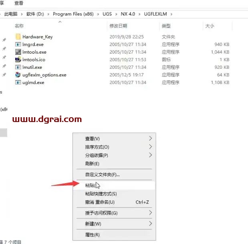Expand the 授予访问权限(G) submenu
The height and width of the screenshot is (244, 248).
(150, 213)
